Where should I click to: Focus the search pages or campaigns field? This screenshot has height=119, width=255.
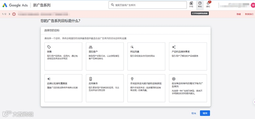pyautogui.click(x=148, y=5)
